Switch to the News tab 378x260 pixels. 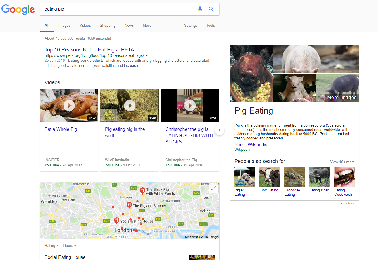[129, 25]
